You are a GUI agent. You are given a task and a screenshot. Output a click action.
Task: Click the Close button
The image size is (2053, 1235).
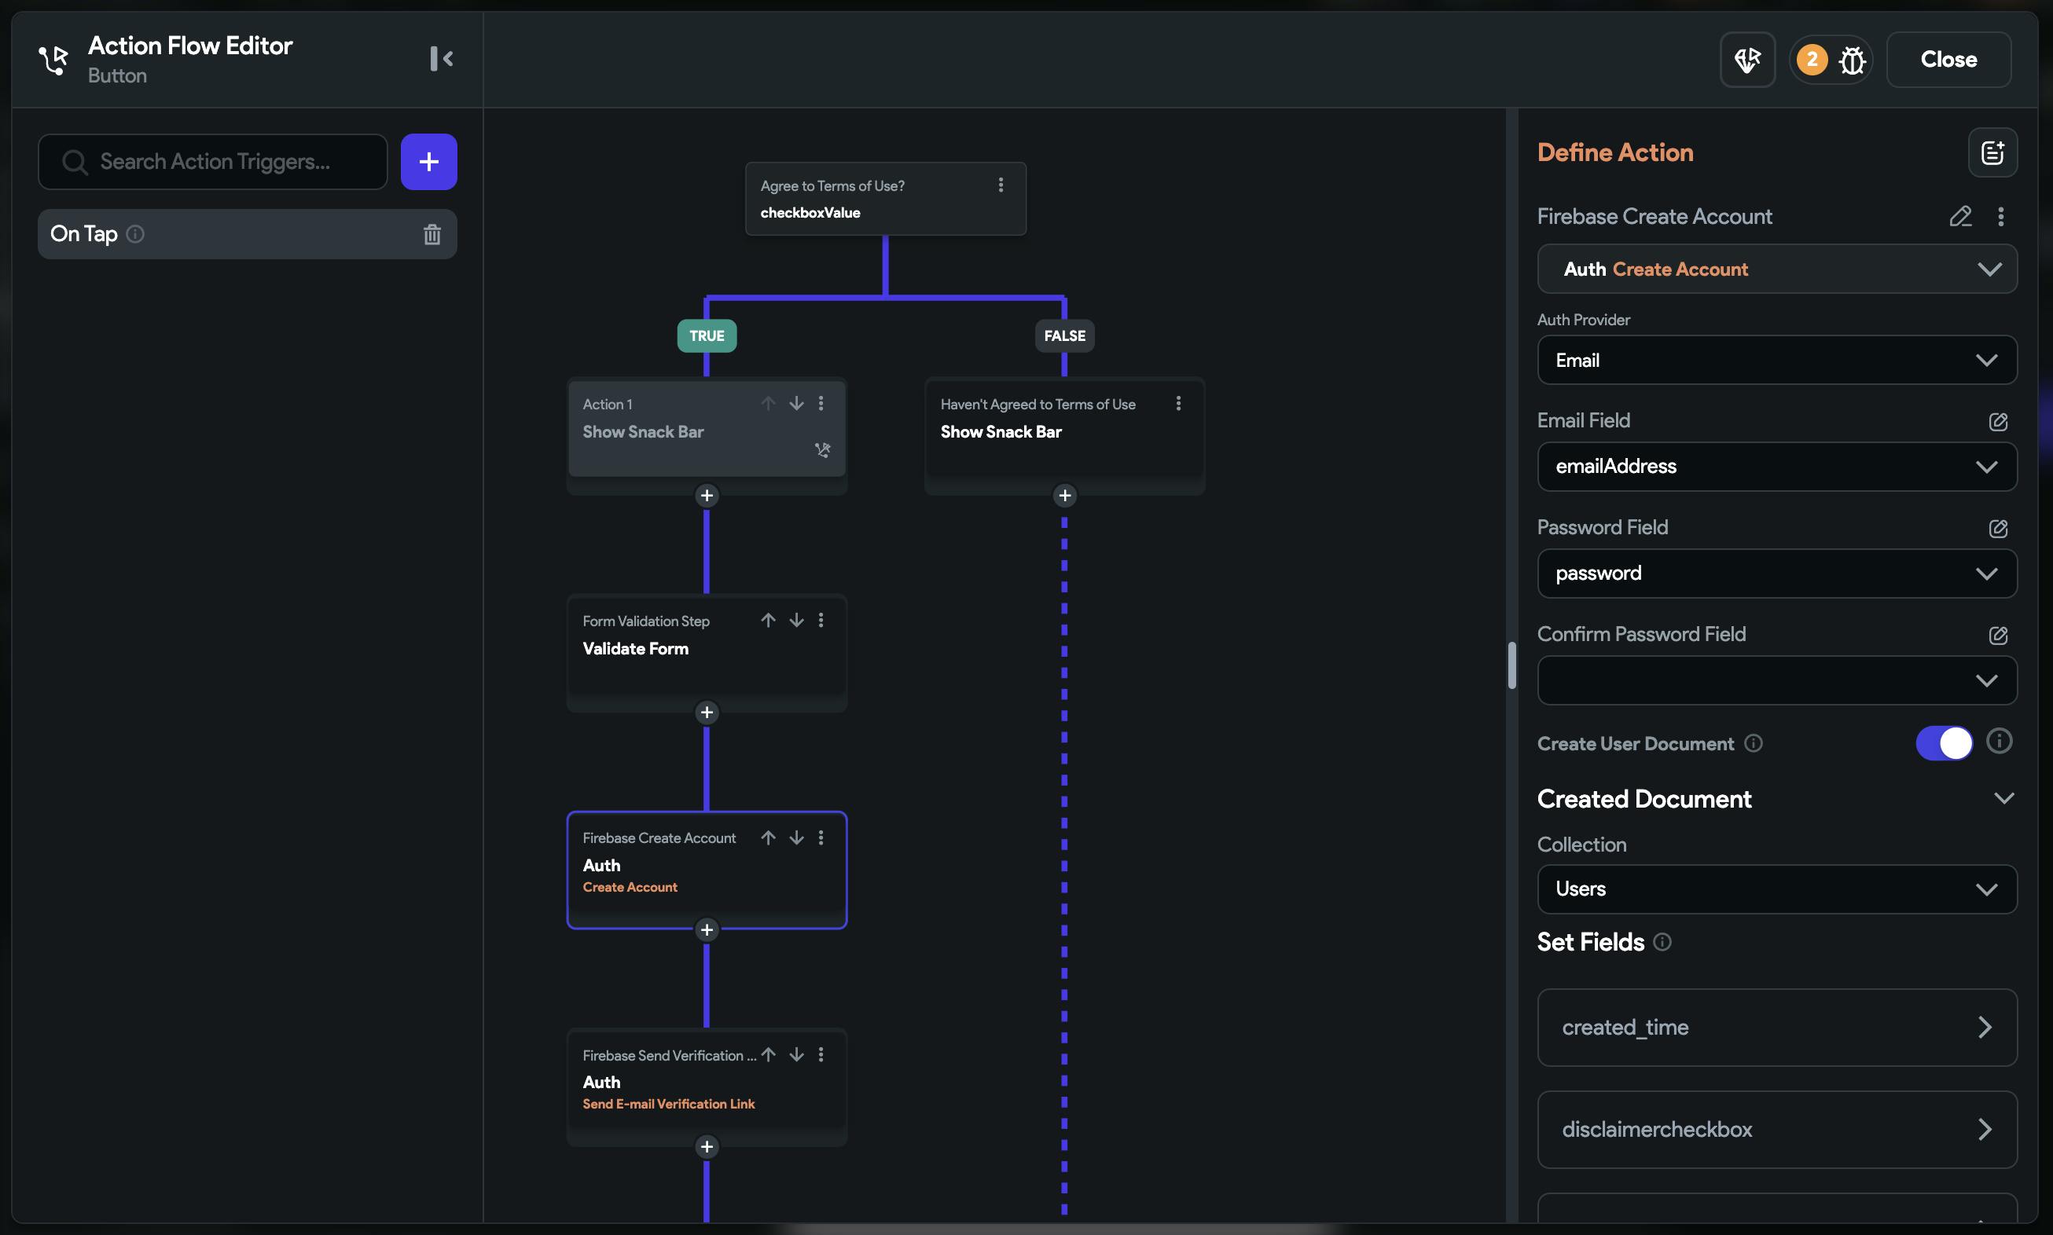click(1947, 60)
